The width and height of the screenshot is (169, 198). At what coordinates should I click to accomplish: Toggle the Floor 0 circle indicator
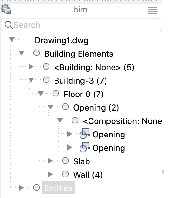[56, 94]
